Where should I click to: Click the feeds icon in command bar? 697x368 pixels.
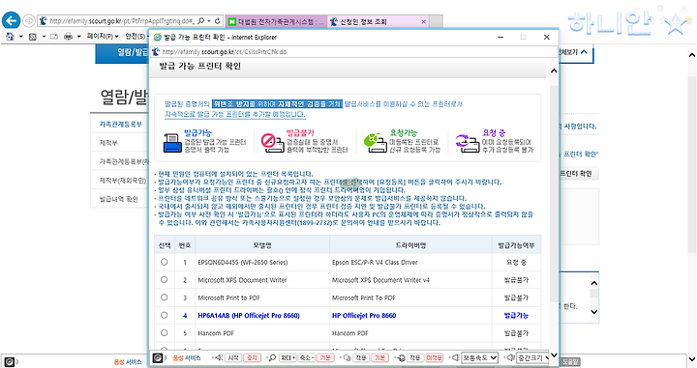point(33,37)
